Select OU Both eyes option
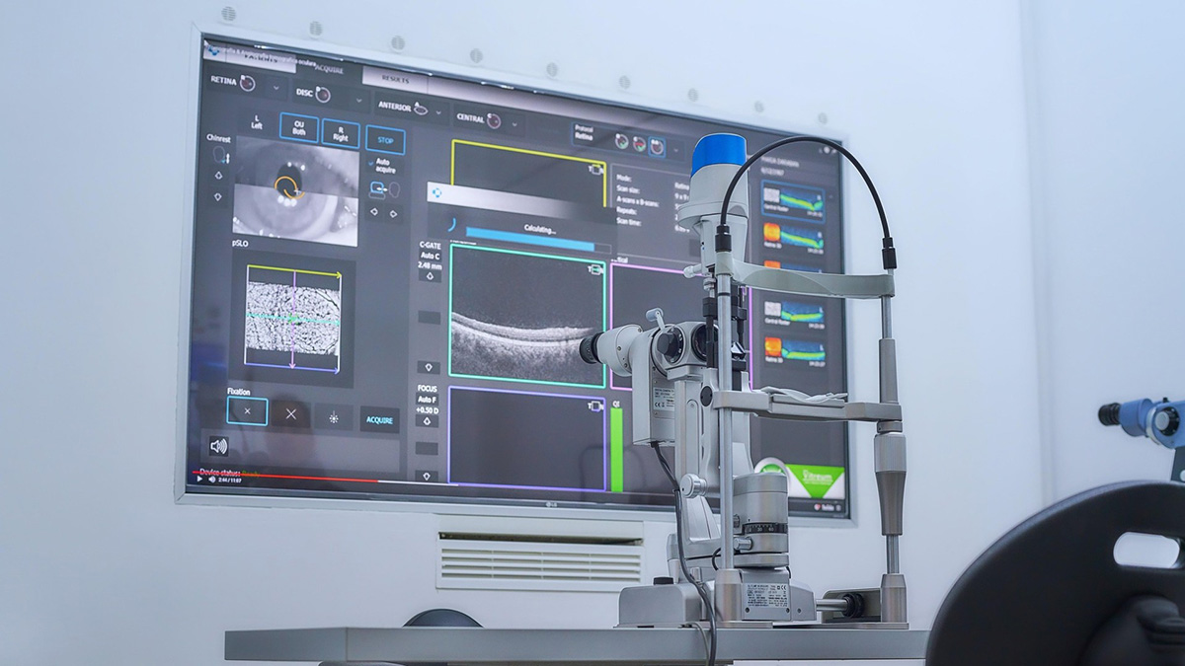Image resolution: width=1185 pixels, height=666 pixels. click(x=298, y=127)
